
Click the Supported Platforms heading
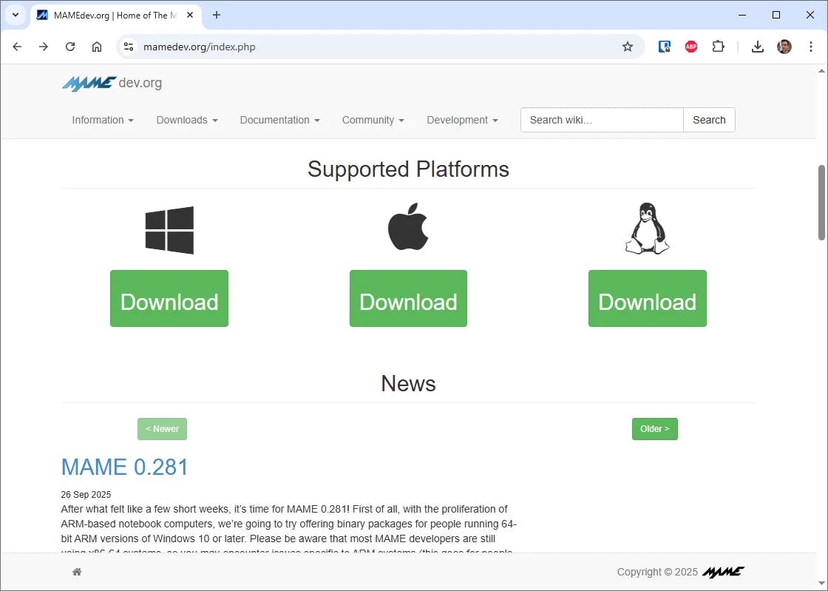pos(408,169)
